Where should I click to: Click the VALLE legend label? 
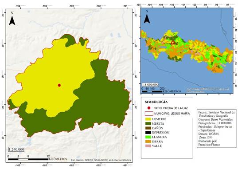tap(157, 146)
